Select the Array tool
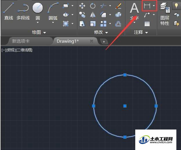This screenshot has height=150, width=181. click(103, 24)
